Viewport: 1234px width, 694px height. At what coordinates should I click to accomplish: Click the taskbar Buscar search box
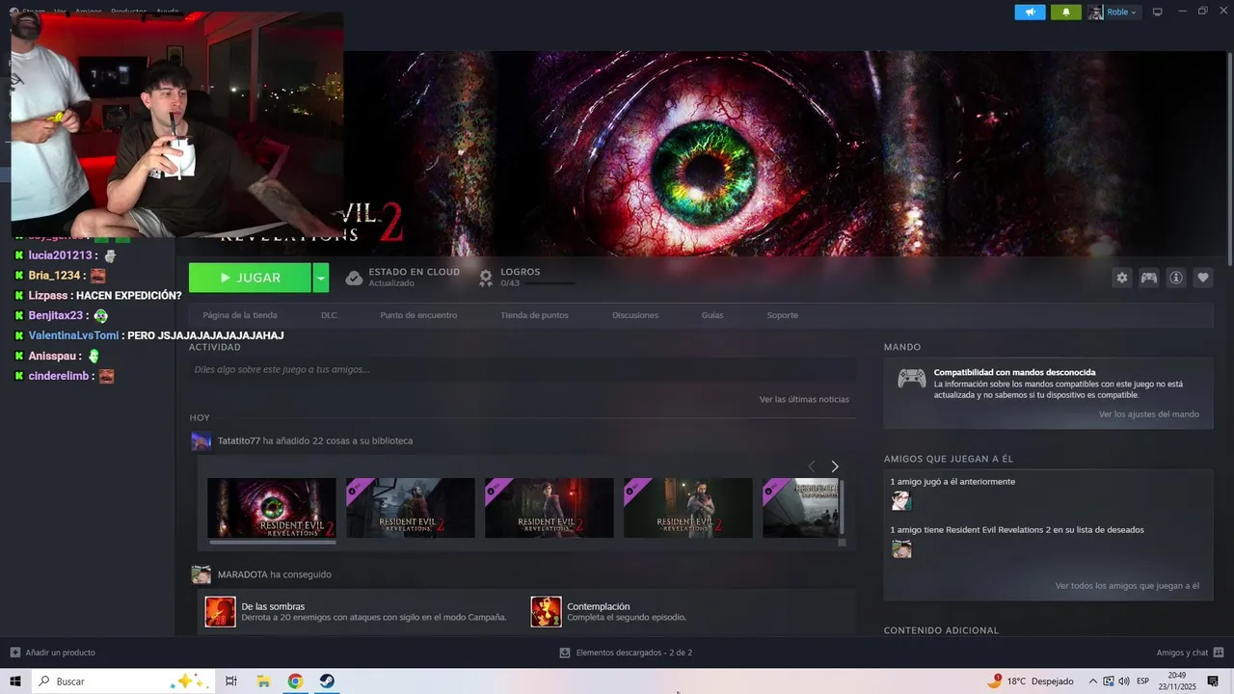[123, 681]
